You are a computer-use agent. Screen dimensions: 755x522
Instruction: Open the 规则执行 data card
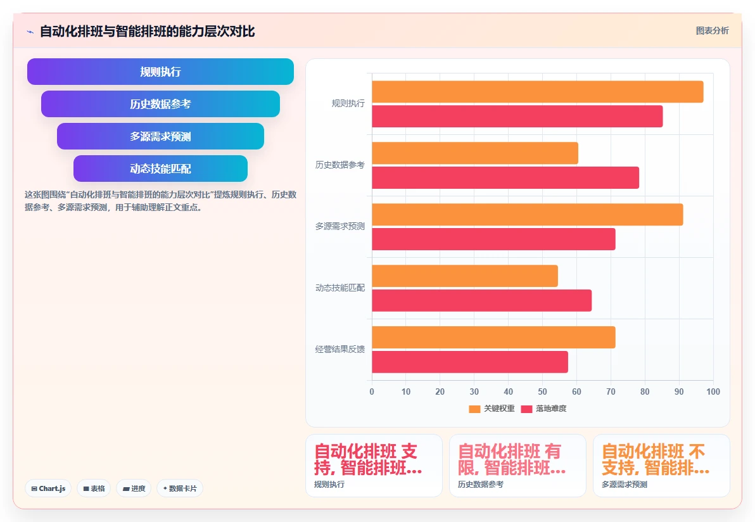(374, 466)
